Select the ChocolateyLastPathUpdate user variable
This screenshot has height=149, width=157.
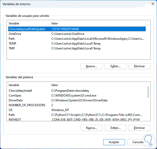pos(27,29)
